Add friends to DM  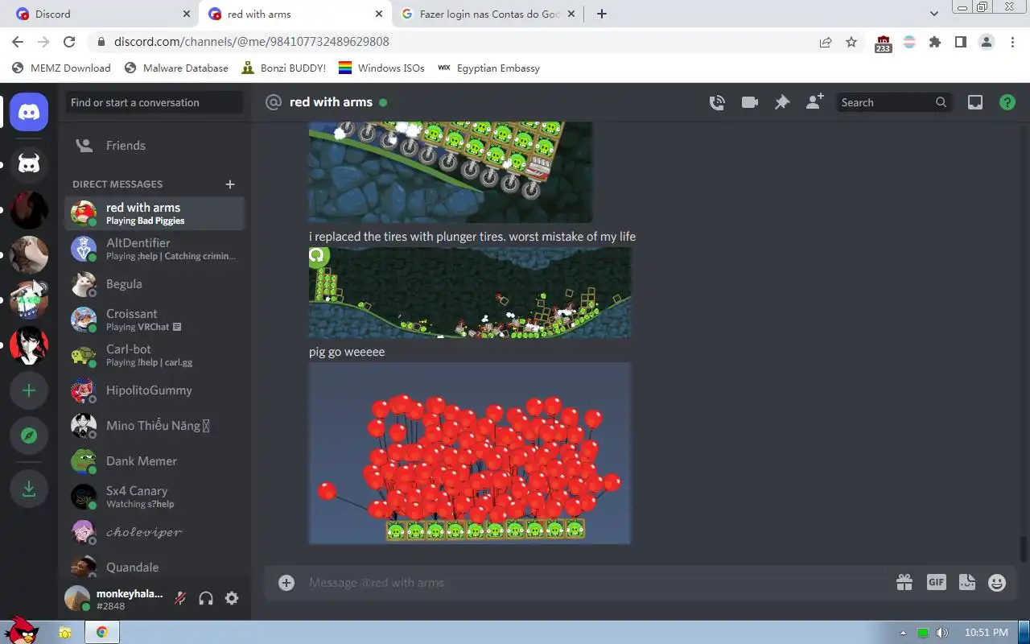click(x=814, y=101)
